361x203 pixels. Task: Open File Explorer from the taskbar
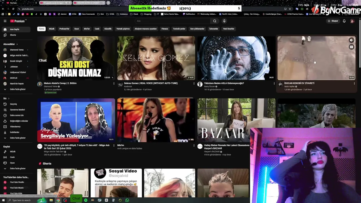pyautogui.click(x=51, y=200)
